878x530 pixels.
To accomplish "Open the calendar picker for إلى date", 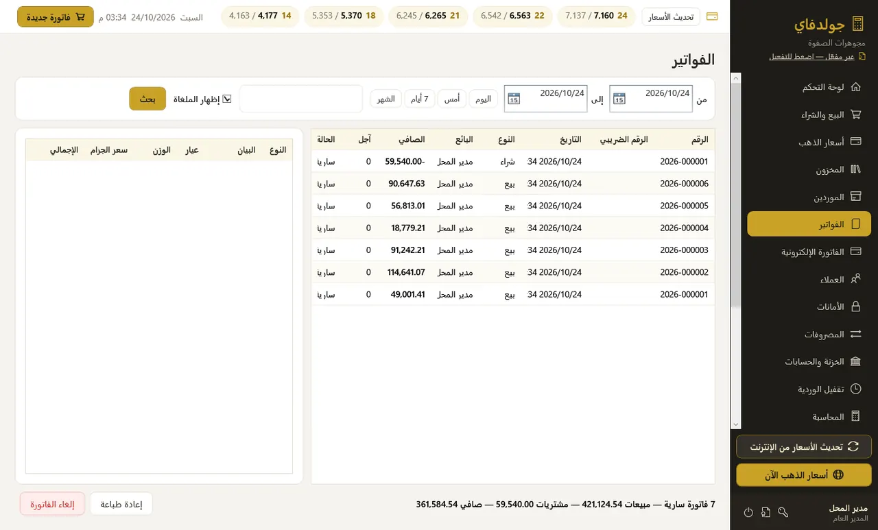I will [514, 99].
